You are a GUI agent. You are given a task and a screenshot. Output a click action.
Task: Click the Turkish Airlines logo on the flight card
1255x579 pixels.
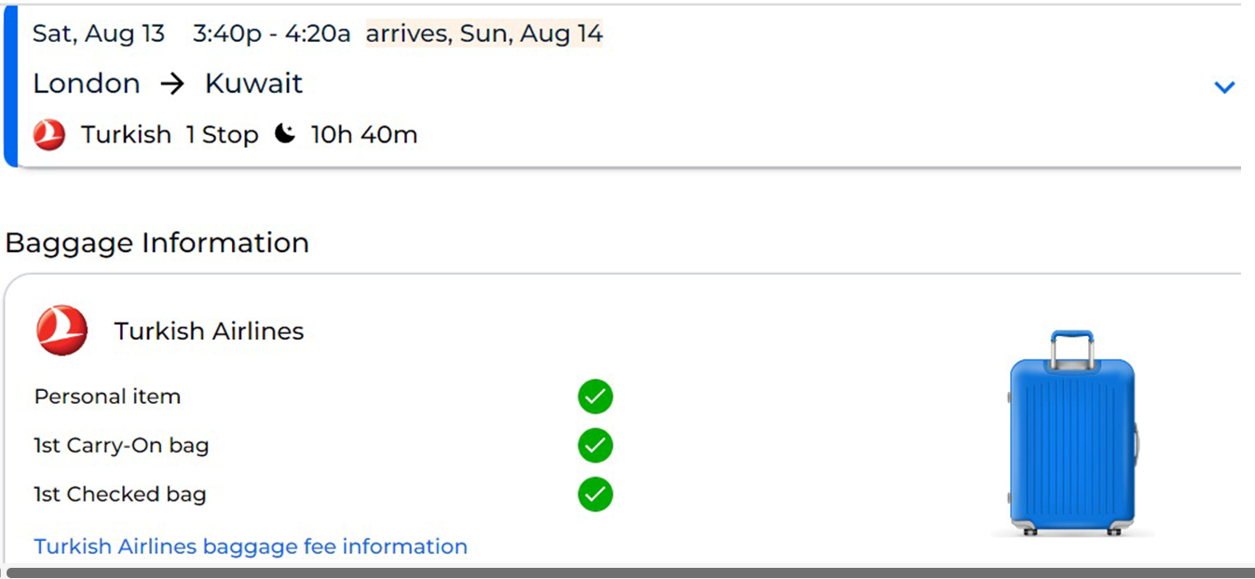coord(48,134)
